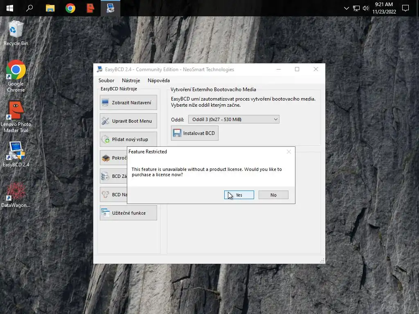This screenshot has width=419, height=314.
Task: Select Přidat nový vstup button
Action: pos(128,139)
